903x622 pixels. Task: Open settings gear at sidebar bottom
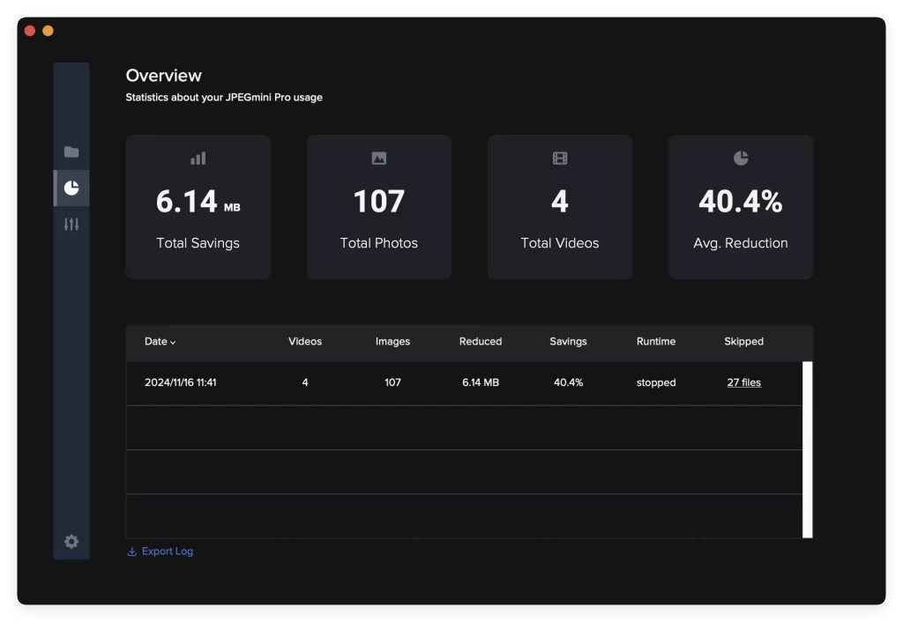(x=71, y=542)
